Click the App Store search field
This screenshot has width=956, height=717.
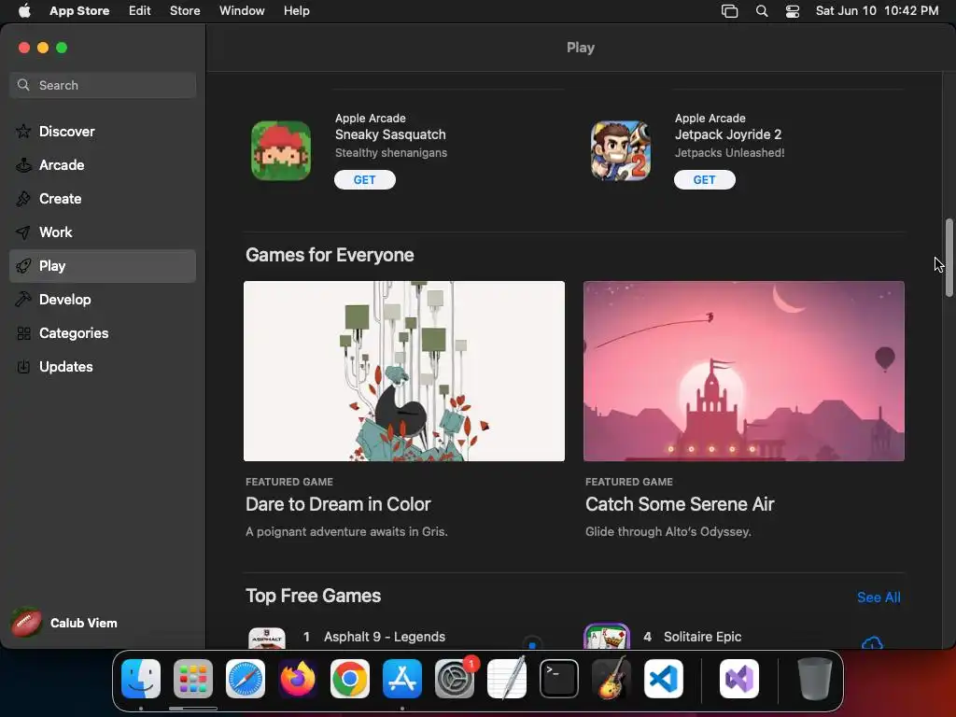(103, 85)
